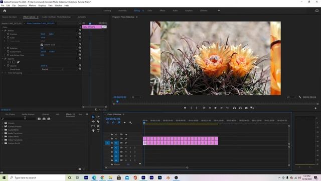Open Program monitor button editor plus
Viewport: 321px width, 181px height.
pos(315,108)
